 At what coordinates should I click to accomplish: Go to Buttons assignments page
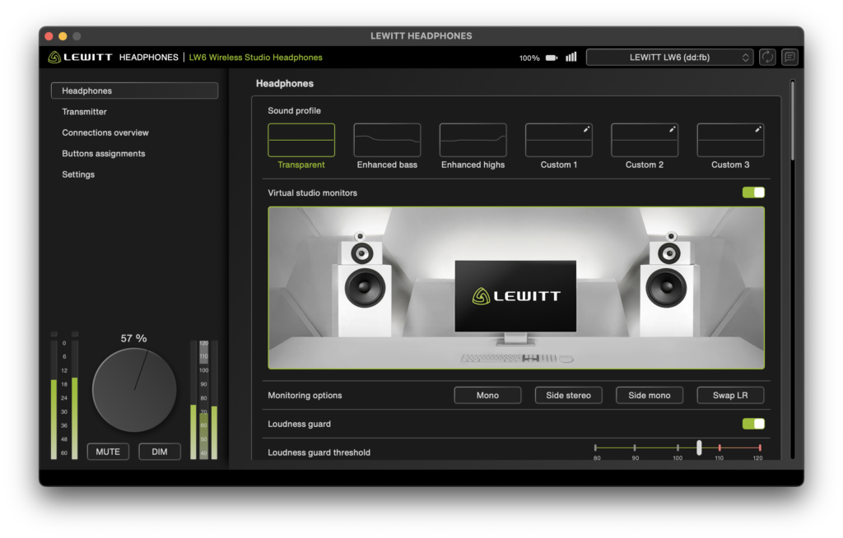(x=104, y=154)
